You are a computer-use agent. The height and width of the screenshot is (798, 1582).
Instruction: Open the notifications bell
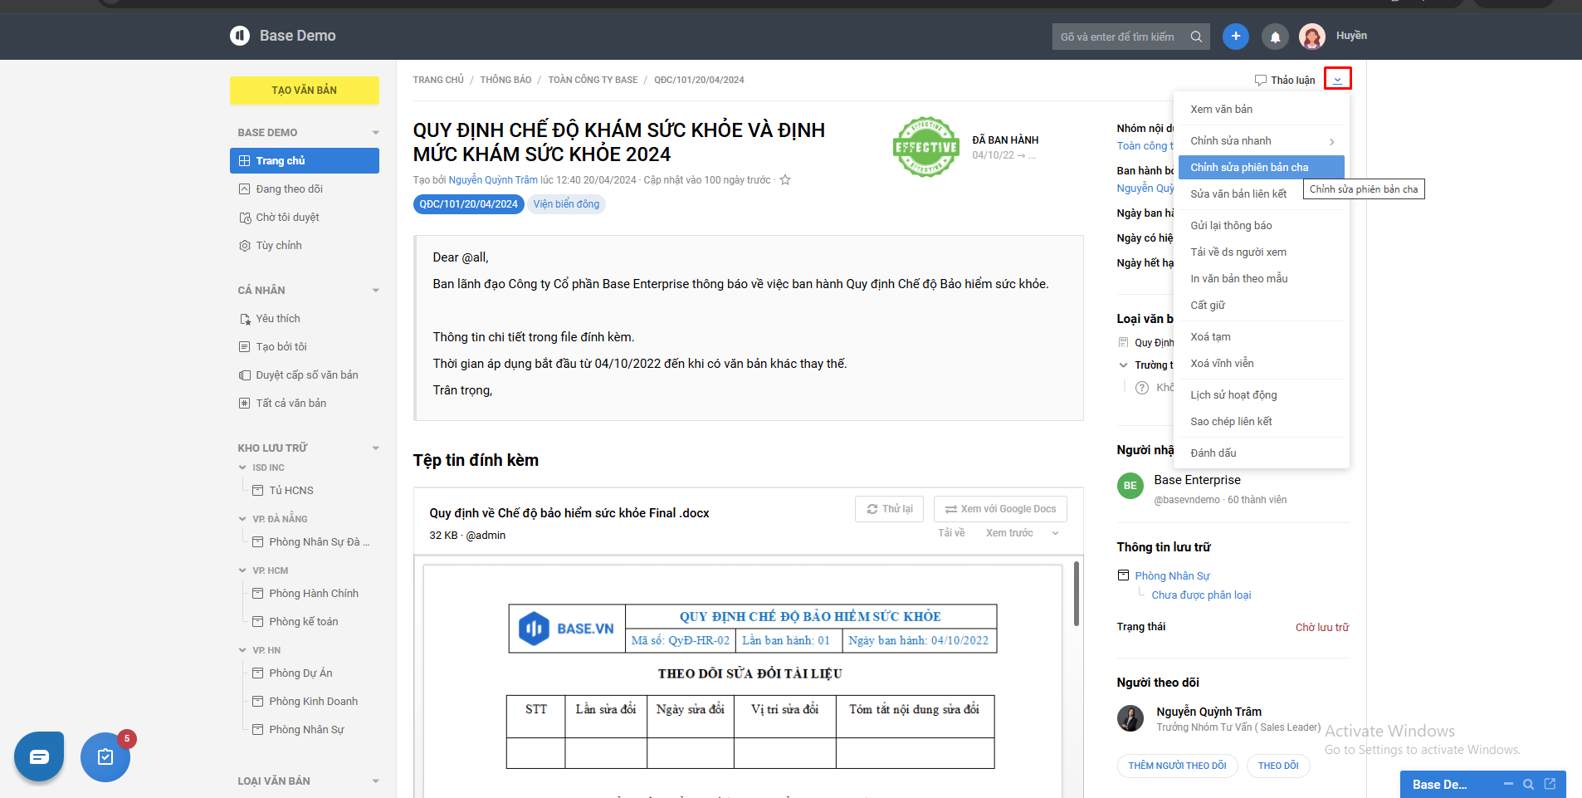(x=1276, y=37)
